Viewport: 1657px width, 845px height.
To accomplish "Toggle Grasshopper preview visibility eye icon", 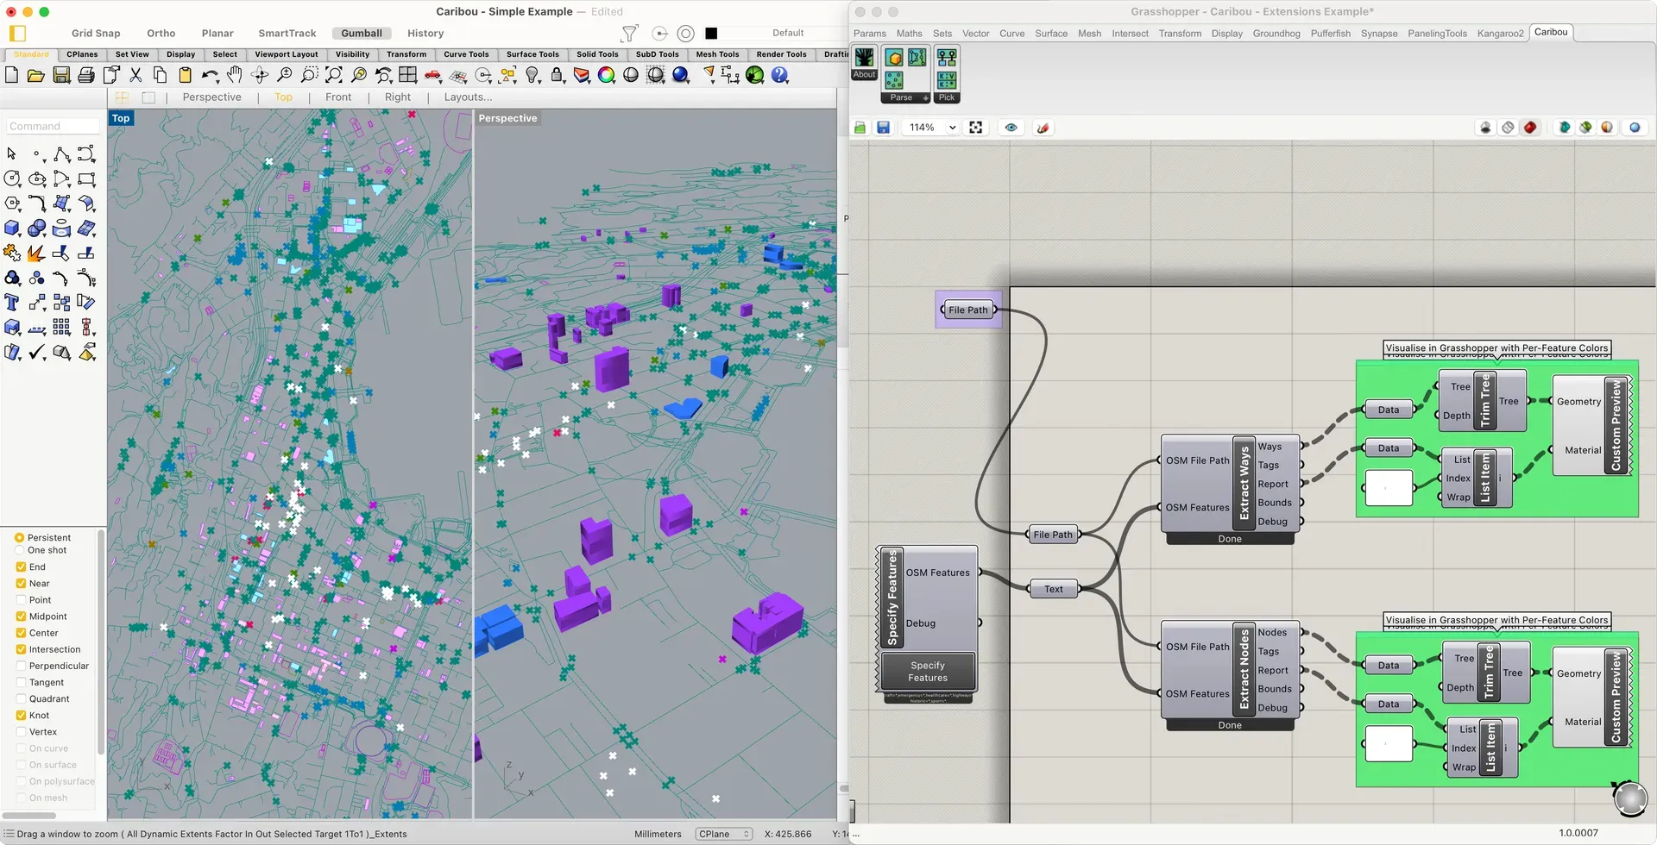I will click(1011, 127).
